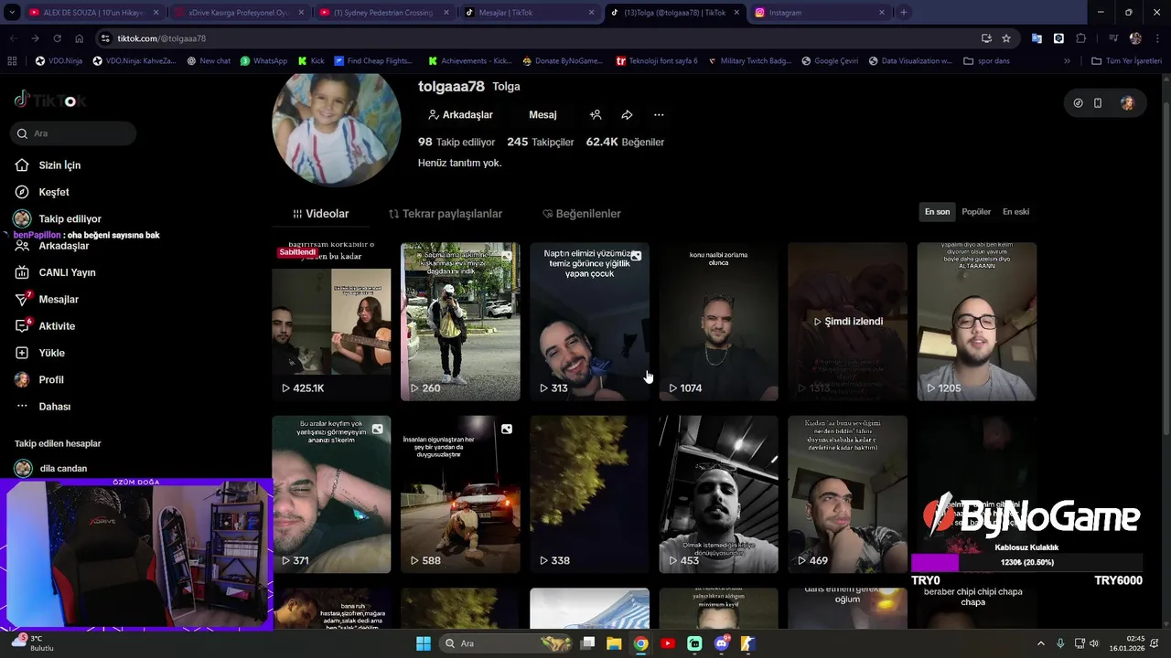Click the Mesaj button on profile
The width and height of the screenshot is (1171, 658).
pyautogui.click(x=543, y=115)
